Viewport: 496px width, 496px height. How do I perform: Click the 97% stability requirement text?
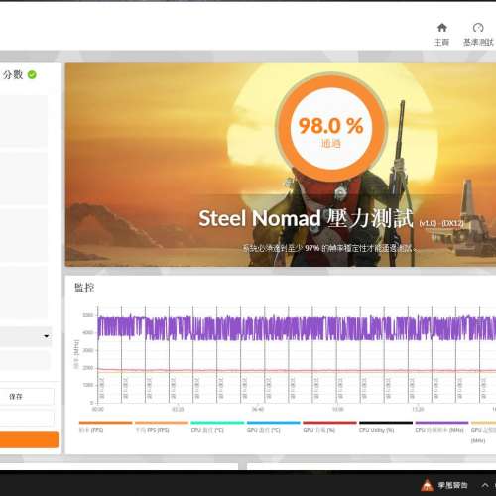coord(329,248)
